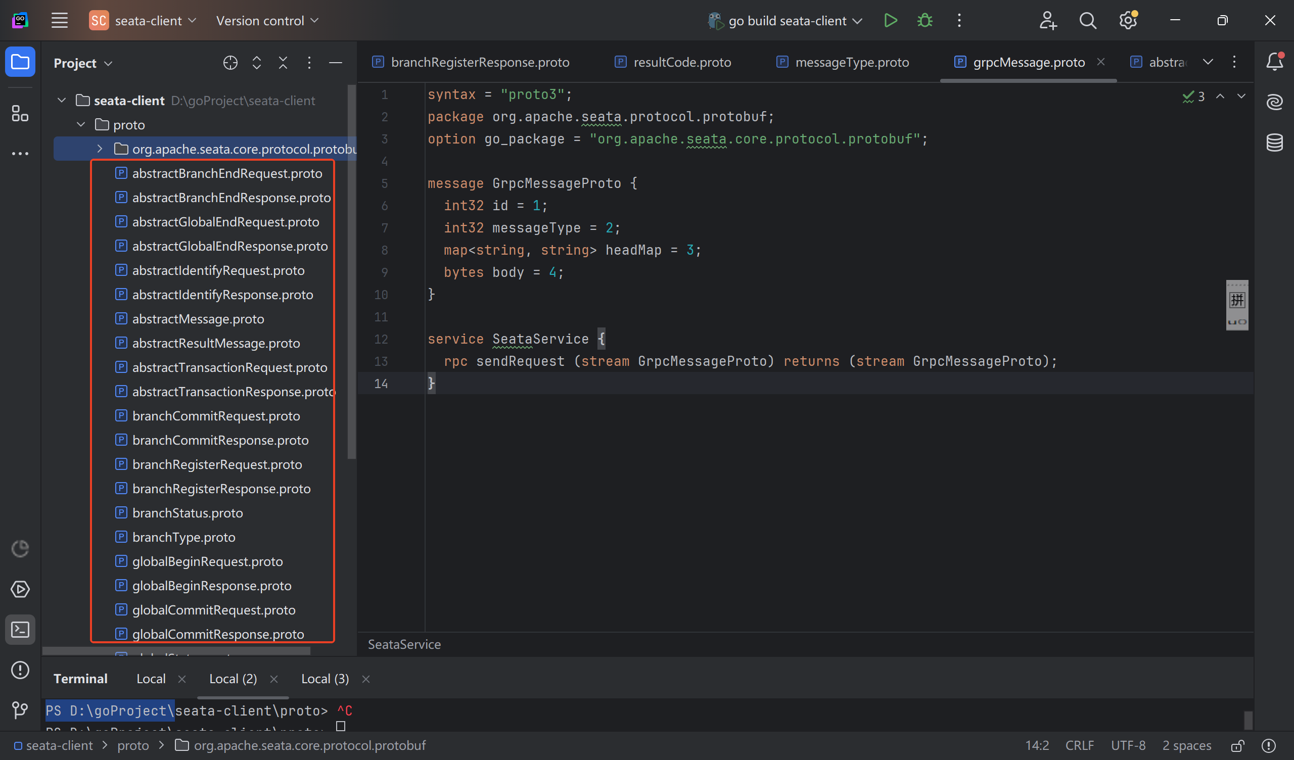Click the Select Opened File crosshair icon
This screenshot has height=760, width=1294.
[x=230, y=63]
